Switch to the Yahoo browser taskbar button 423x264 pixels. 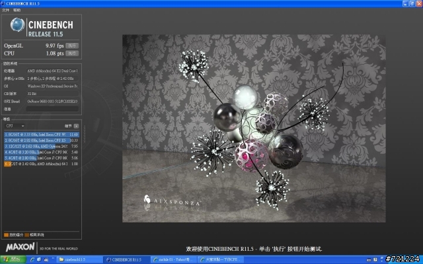[174, 259]
